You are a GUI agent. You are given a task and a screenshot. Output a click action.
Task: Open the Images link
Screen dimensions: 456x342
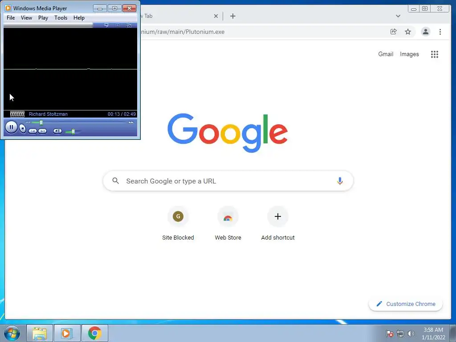coord(409,54)
